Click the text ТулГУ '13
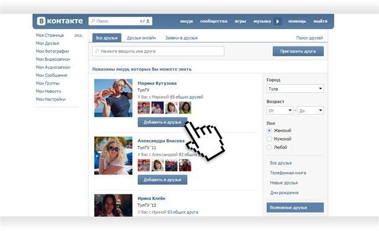The image size is (379, 231). (147, 205)
